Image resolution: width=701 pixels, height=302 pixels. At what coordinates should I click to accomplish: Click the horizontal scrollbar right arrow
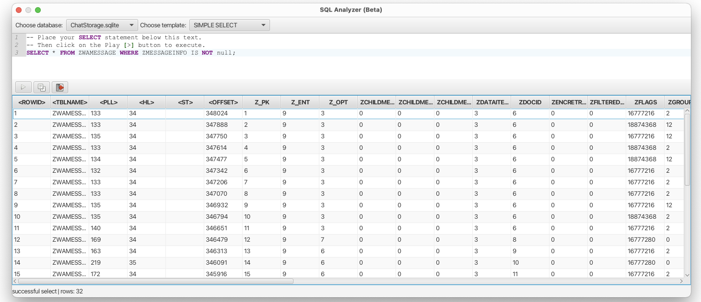(x=681, y=281)
